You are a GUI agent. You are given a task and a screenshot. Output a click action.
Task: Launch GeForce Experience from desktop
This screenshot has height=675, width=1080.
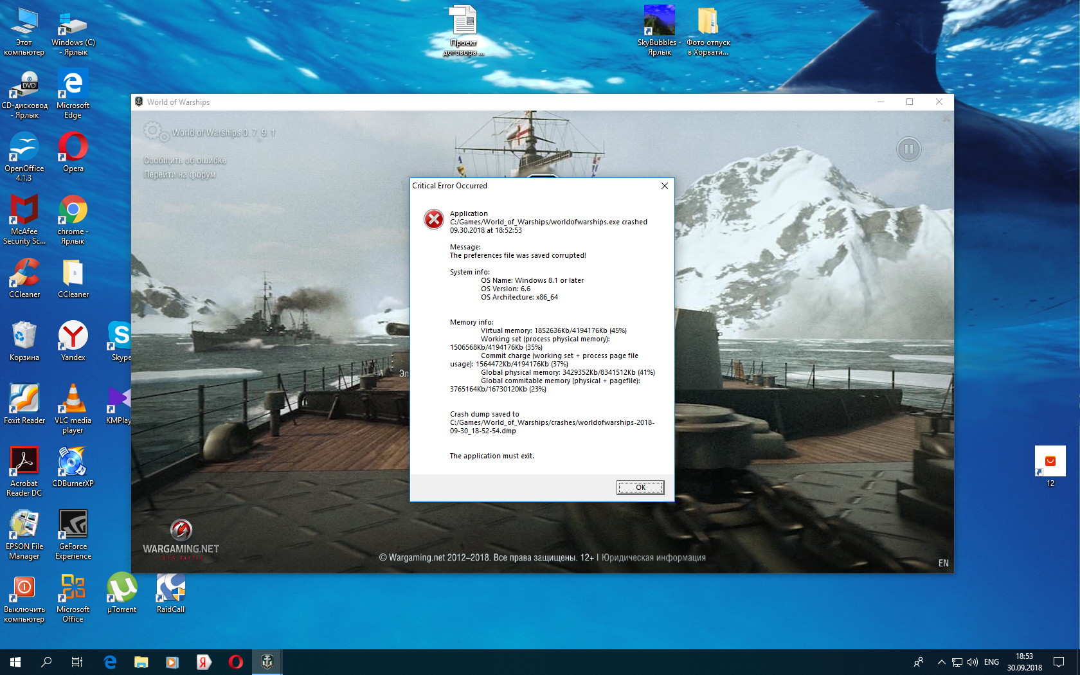(x=73, y=535)
